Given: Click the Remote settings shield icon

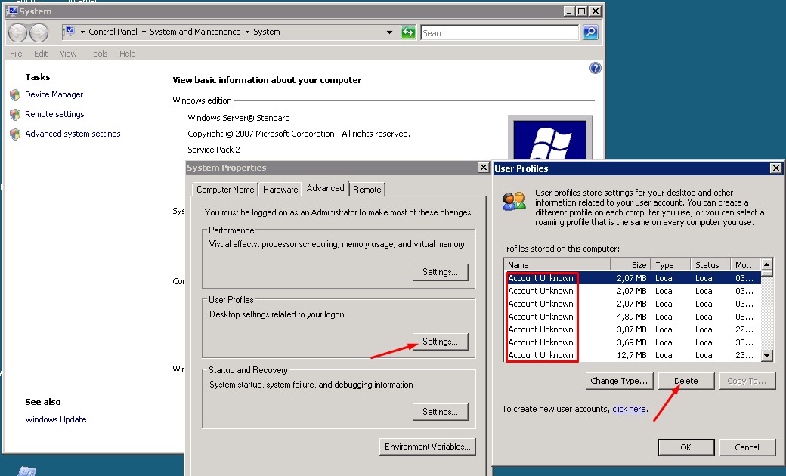Looking at the screenshot, I should coord(15,115).
